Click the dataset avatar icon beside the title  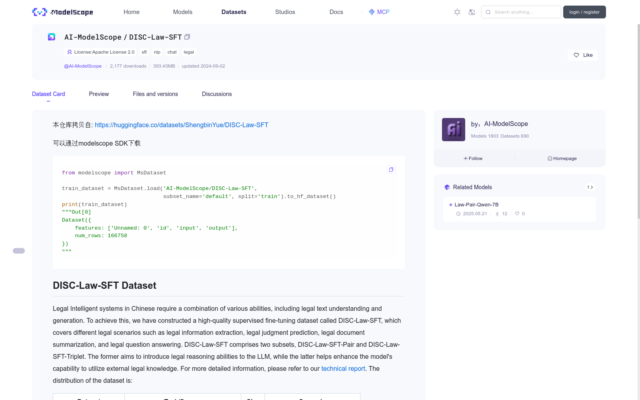tap(52, 37)
